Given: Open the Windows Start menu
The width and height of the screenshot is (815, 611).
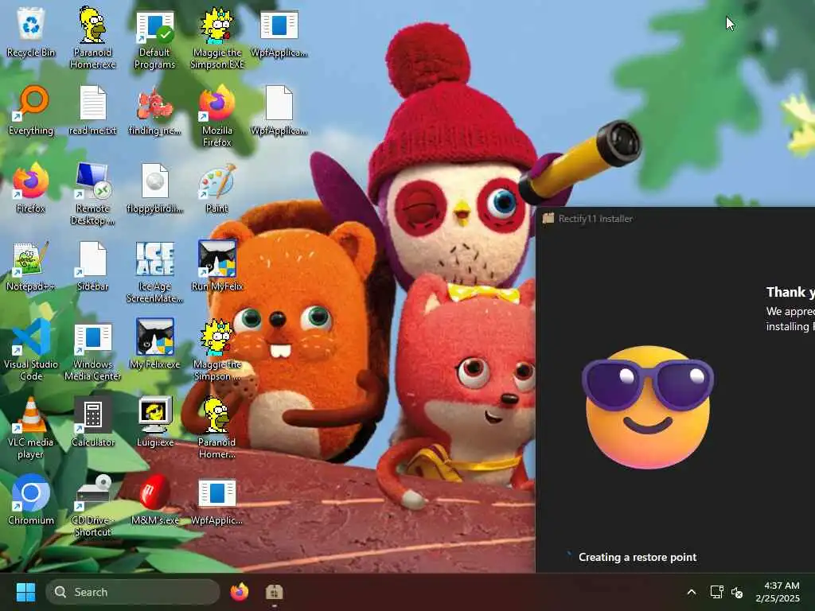Looking at the screenshot, I should pos(25,592).
